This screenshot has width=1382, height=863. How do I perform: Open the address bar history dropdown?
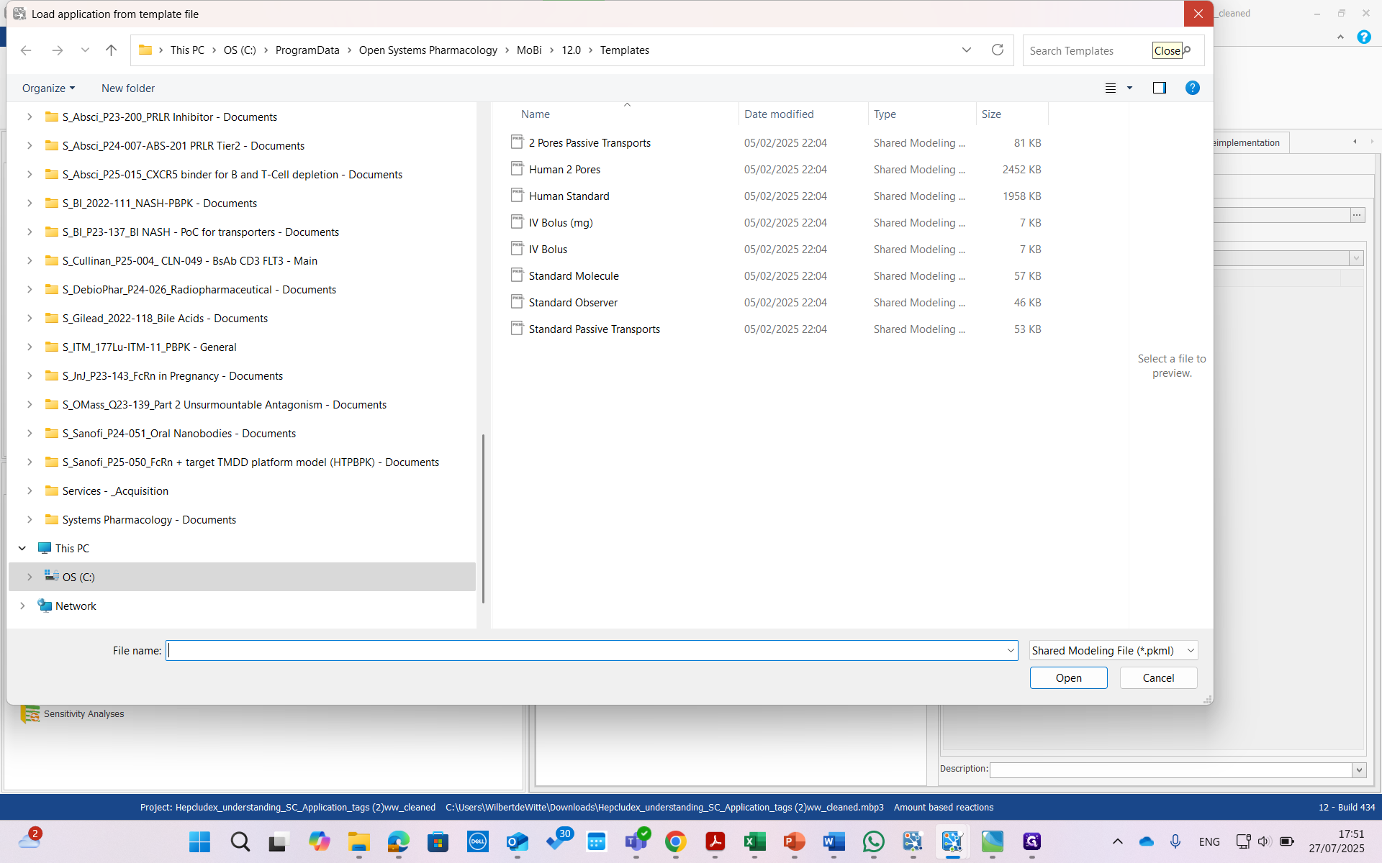pyautogui.click(x=966, y=50)
